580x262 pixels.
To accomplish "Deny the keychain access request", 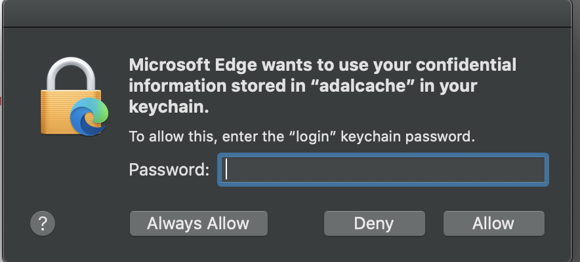I will [x=374, y=223].
